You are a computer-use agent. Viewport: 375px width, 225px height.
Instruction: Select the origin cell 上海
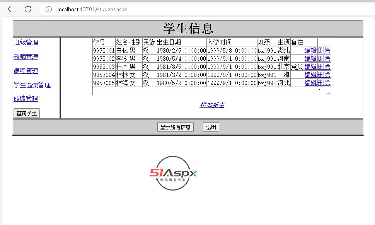point(284,75)
